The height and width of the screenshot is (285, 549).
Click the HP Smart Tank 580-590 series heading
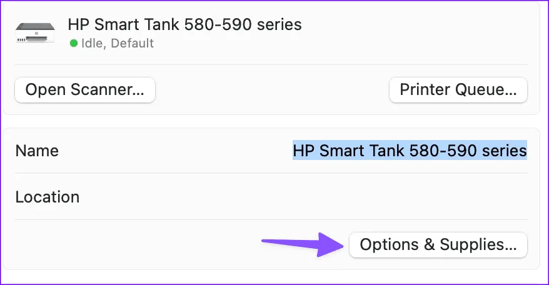(184, 24)
